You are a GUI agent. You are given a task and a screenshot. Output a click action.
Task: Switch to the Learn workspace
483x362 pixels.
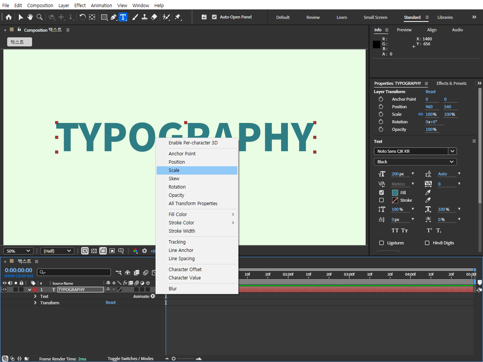(341, 17)
